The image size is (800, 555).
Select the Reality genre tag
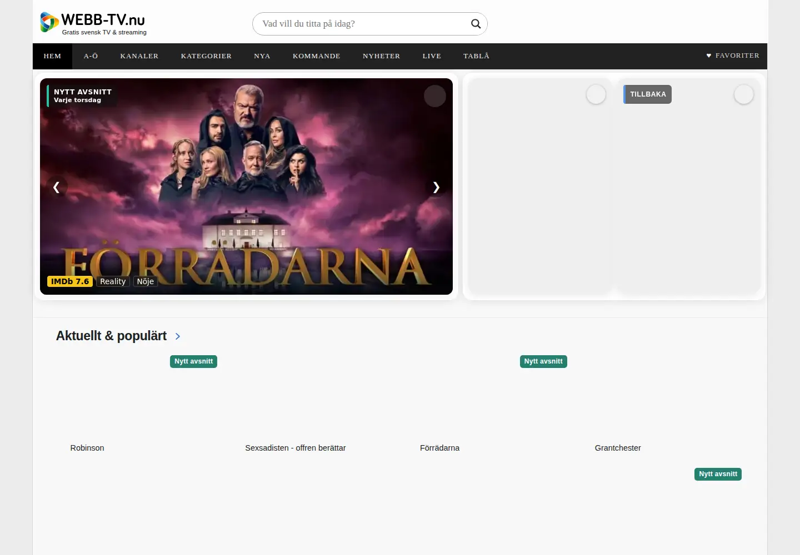(x=113, y=281)
